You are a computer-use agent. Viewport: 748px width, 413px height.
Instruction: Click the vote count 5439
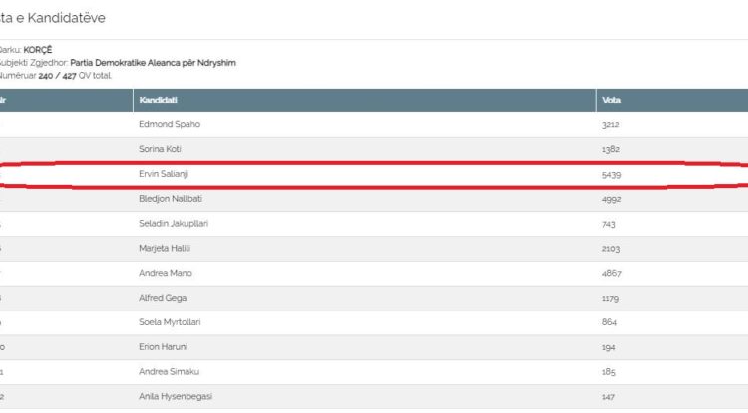[x=611, y=175]
